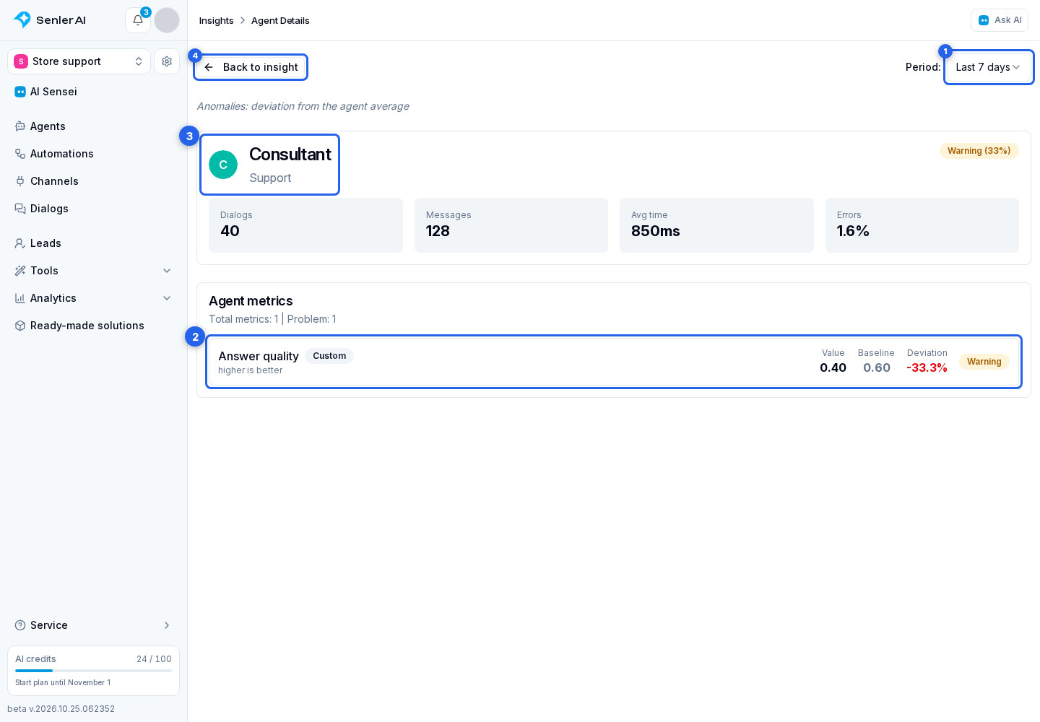Click the Consultant agent avatar

(223, 165)
